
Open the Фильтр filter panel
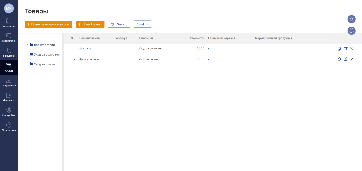point(119,24)
